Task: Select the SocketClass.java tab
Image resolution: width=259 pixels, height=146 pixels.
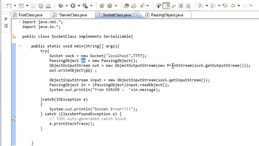Action: point(117,15)
